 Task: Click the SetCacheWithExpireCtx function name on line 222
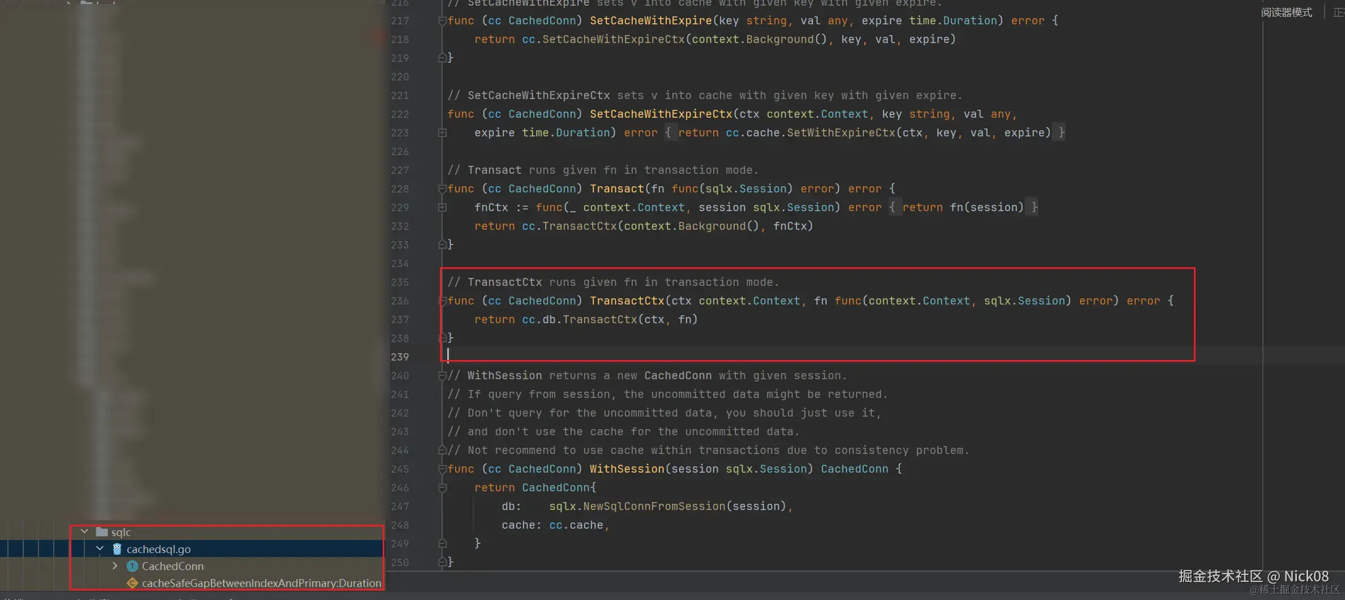coord(661,114)
